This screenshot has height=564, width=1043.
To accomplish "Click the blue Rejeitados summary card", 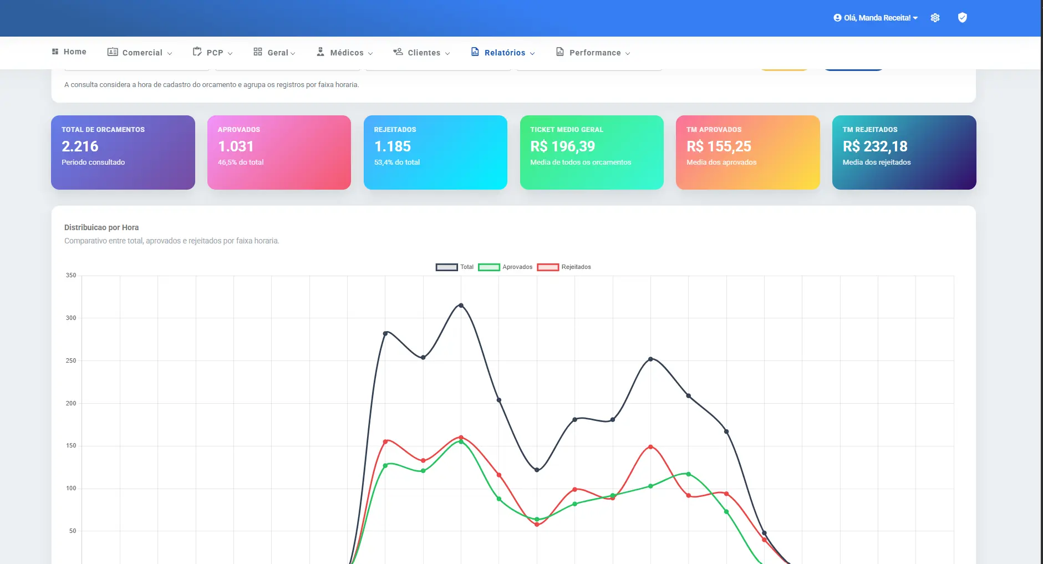I will 435,153.
